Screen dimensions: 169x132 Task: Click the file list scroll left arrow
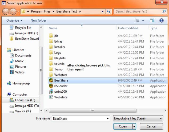click(46, 110)
